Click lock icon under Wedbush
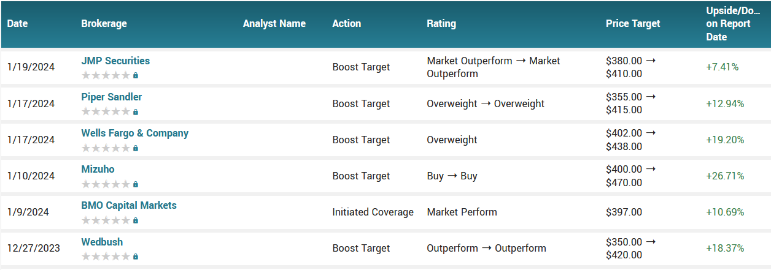771x270 pixels. 136,256
